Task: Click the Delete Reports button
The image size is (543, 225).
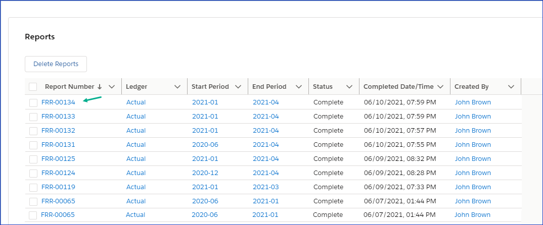Action: 56,64
